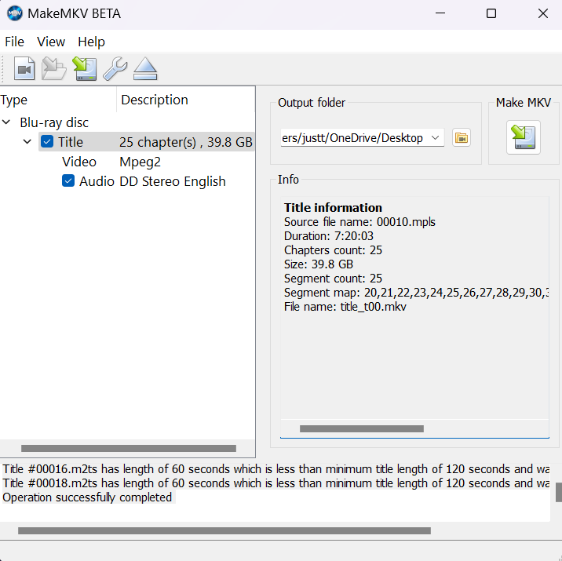Viewport: 562px width, 561px height.
Task: Uncheck the Audio DD Stereo English checkbox
Action: click(x=68, y=181)
